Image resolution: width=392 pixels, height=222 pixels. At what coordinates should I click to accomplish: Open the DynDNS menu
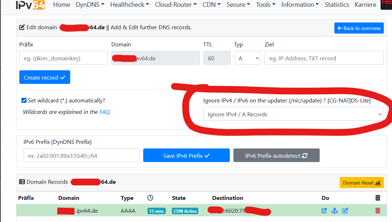click(x=90, y=5)
